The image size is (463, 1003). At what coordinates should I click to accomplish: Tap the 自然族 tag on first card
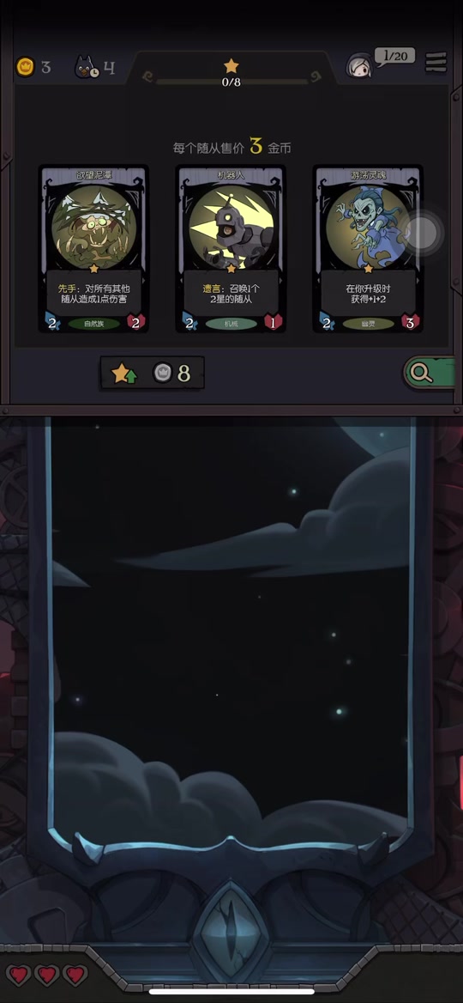[x=93, y=324]
